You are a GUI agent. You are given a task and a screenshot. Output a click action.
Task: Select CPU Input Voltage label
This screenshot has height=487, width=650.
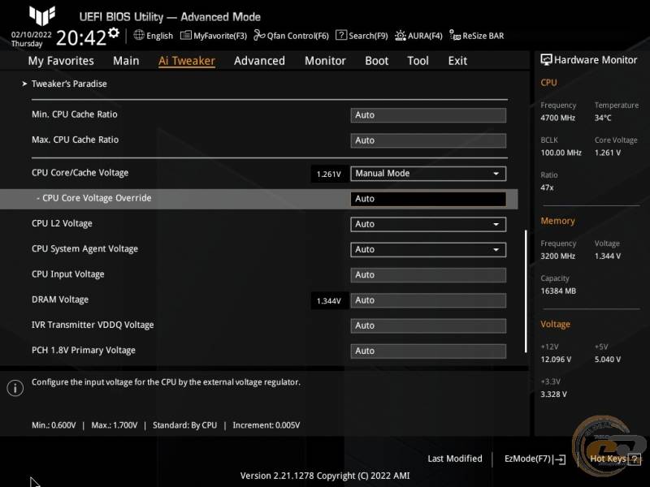point(68,274)
